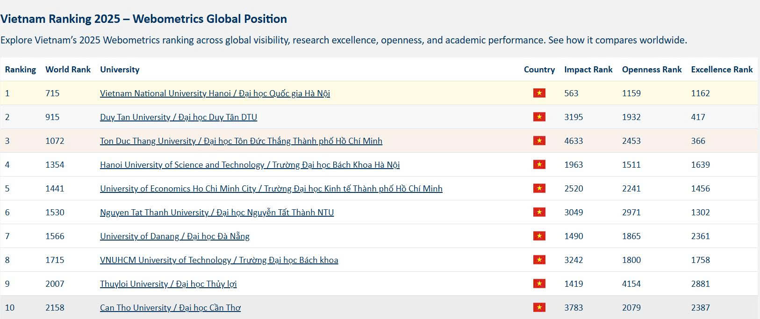Click Vietnam flag icon in Duy Tan row

pyautogui.click(x=539, y=117)
